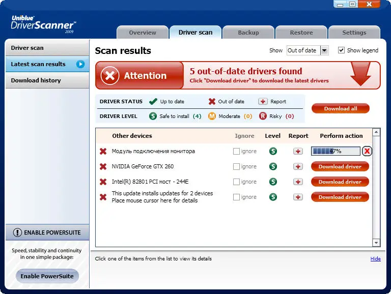Click the Enable PowerSuite button

(47, 276)
